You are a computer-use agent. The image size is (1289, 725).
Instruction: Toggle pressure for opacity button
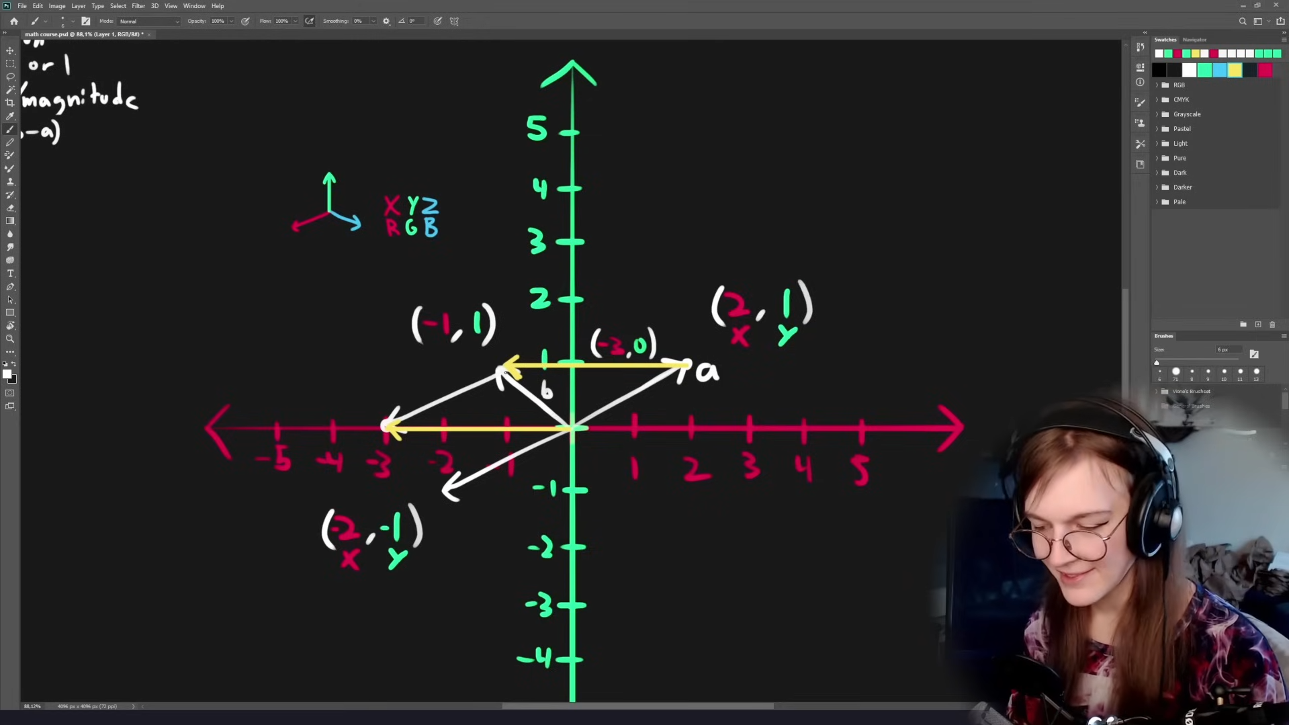click(x=245, y=22)
